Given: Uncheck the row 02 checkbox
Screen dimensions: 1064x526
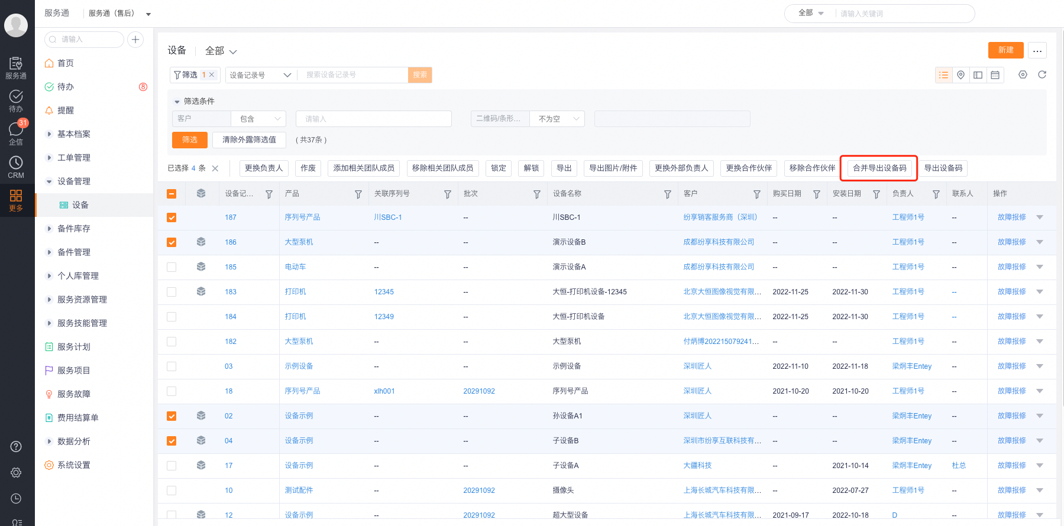Looking at the screenshot, I should pyautogui.click(x=172, y=416).
